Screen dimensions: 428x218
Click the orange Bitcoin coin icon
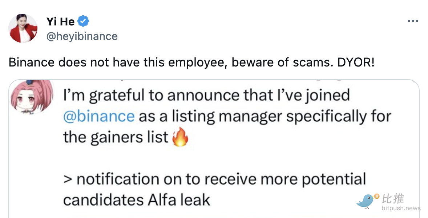pyautogui.click(x=377, y=197)
